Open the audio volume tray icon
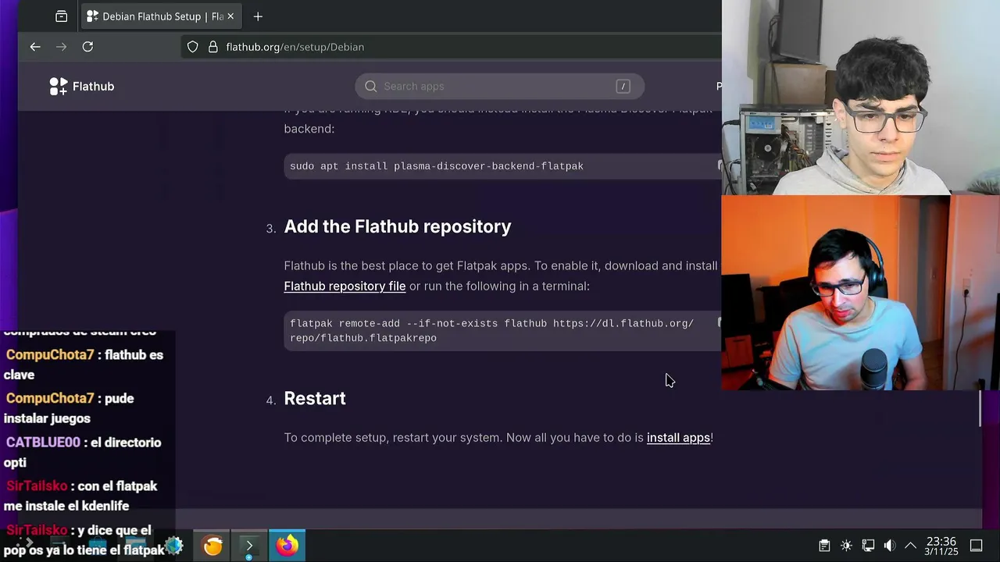 890,546
